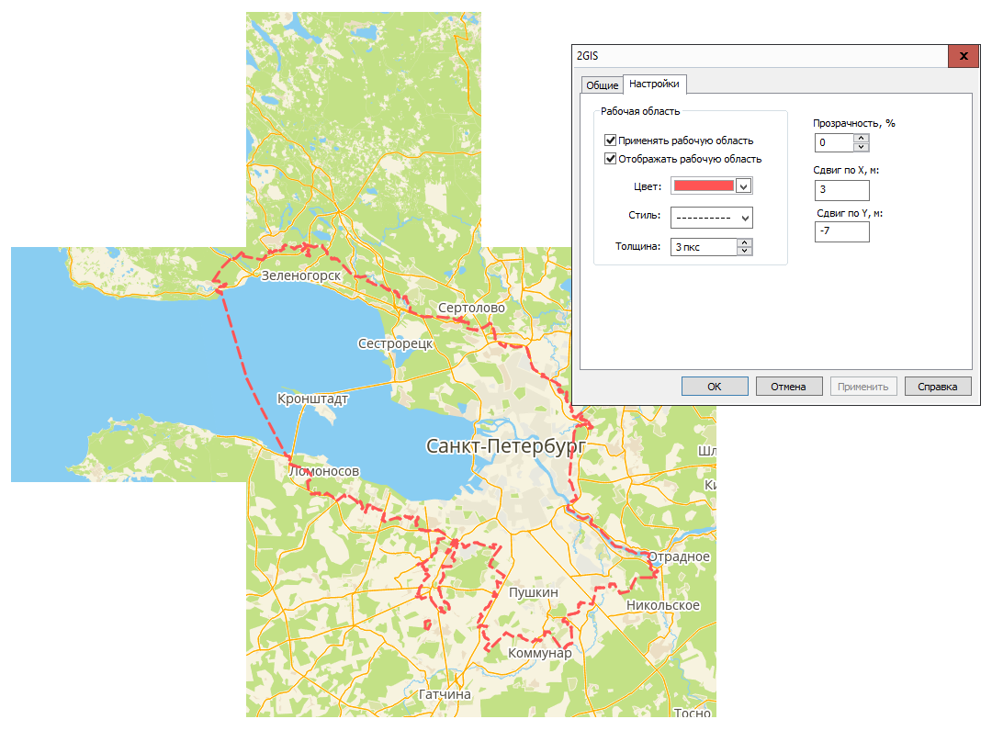Decrease Толщина with the down arrow
This screenshot has width=992, height=753.
745,251
